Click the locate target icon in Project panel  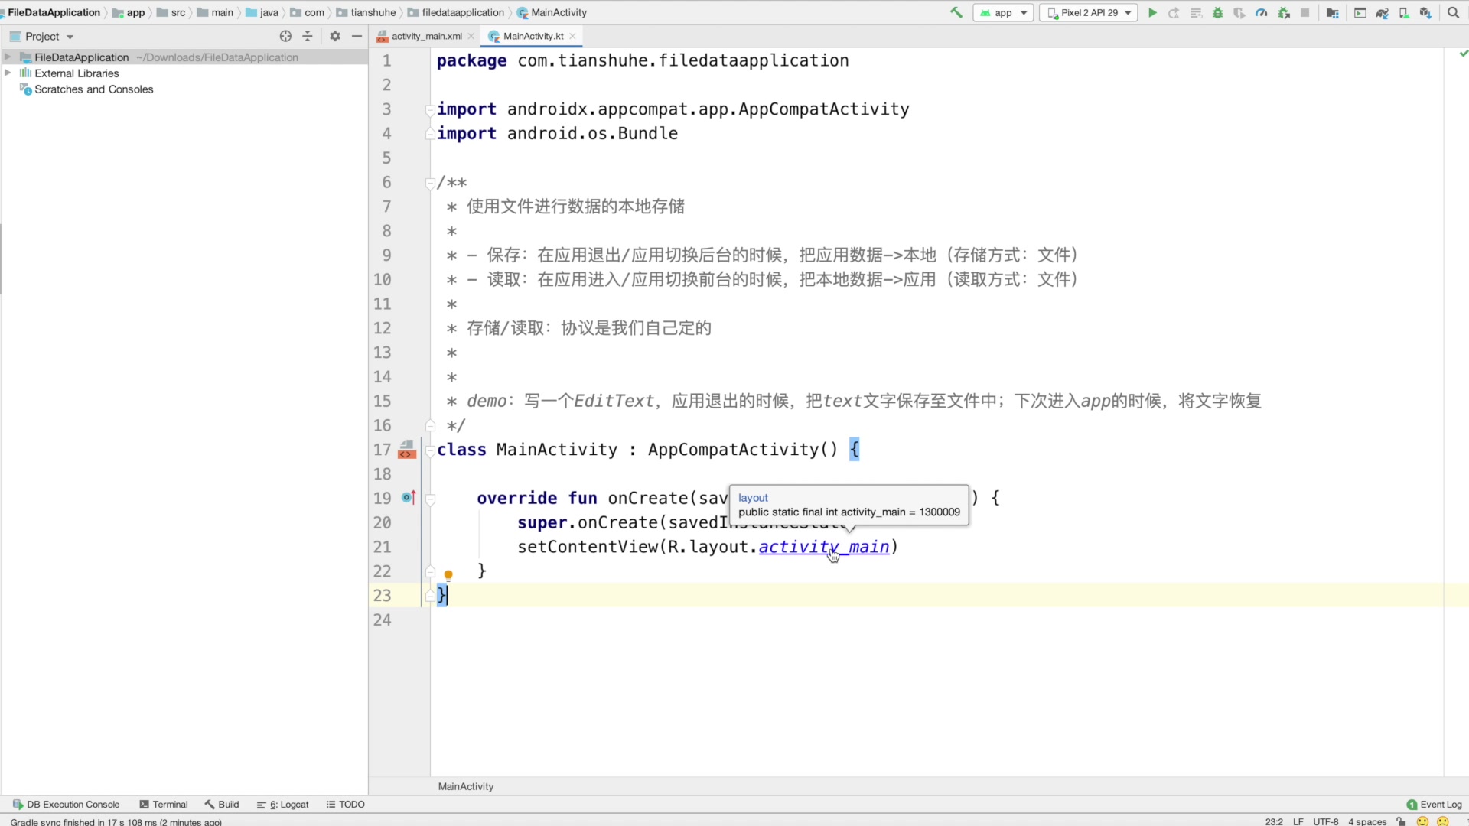tap(285, 36)
